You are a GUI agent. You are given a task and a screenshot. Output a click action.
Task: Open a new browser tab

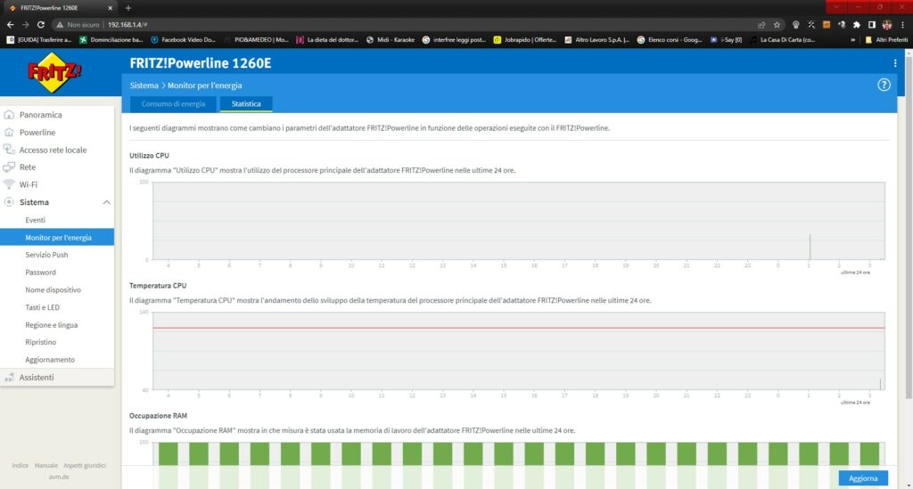point(128,8)
